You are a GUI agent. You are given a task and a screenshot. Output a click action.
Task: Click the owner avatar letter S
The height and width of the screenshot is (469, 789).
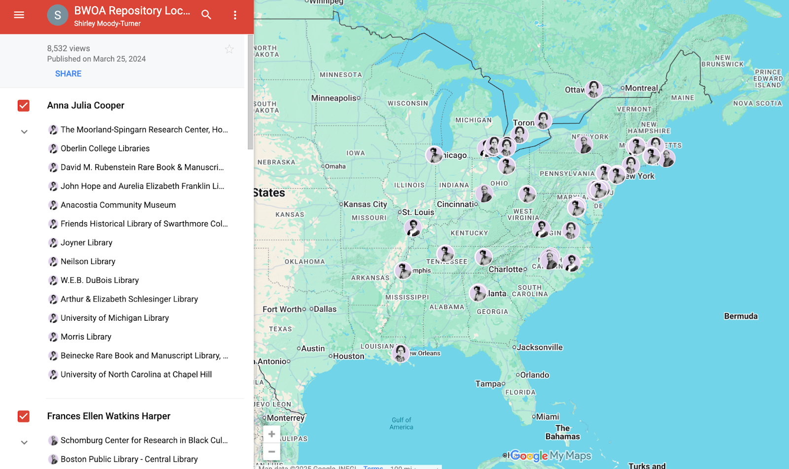coord(57,15)
